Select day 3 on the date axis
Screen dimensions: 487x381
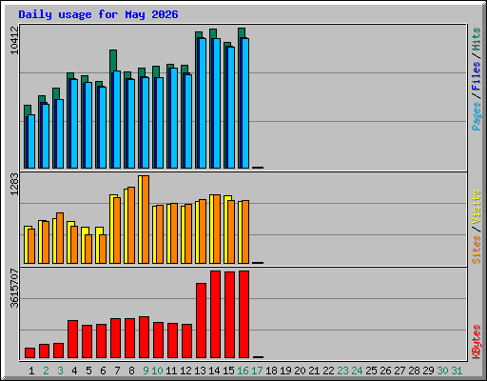pyautogui.click(x=60, y=371)
